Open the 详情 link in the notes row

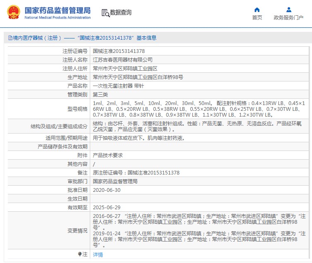click(x=98, y=255)
